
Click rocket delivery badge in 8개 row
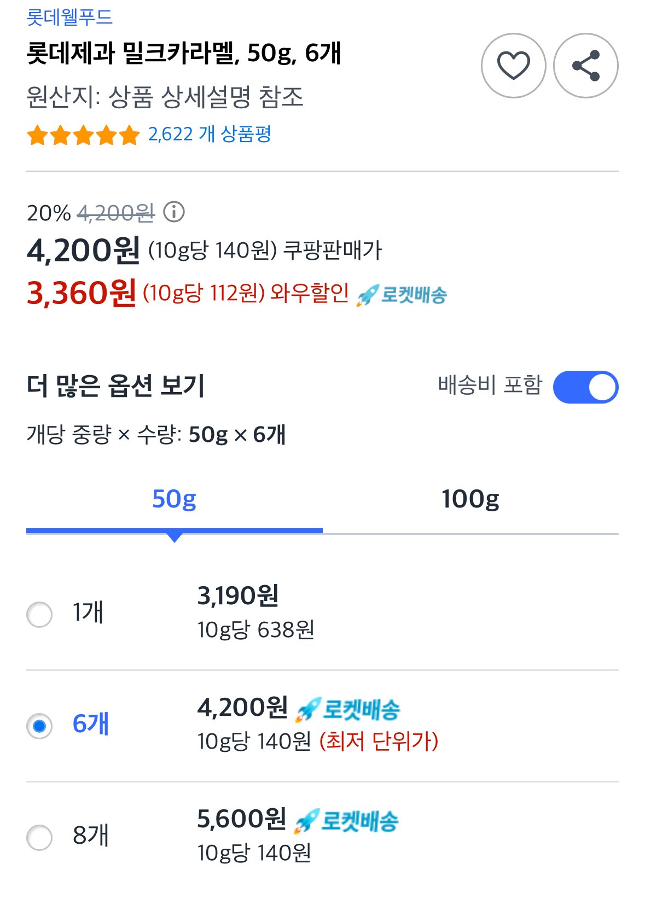point(346,821)
